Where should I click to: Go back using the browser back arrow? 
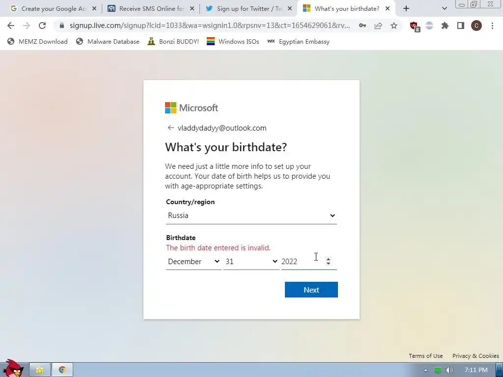pos(11,26)
